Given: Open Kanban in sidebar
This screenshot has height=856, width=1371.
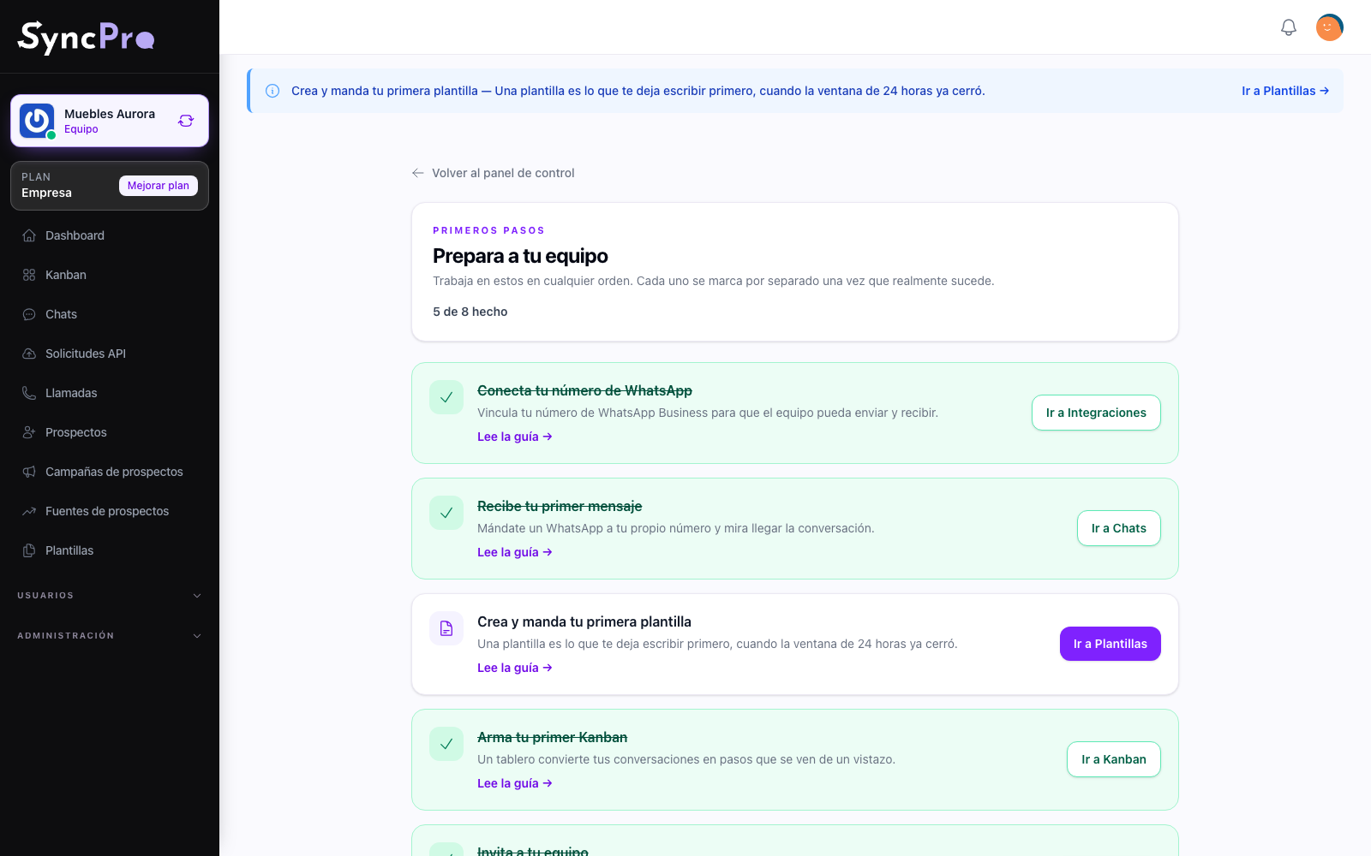Looking at the screenshot, I should (x=110, y=275).
